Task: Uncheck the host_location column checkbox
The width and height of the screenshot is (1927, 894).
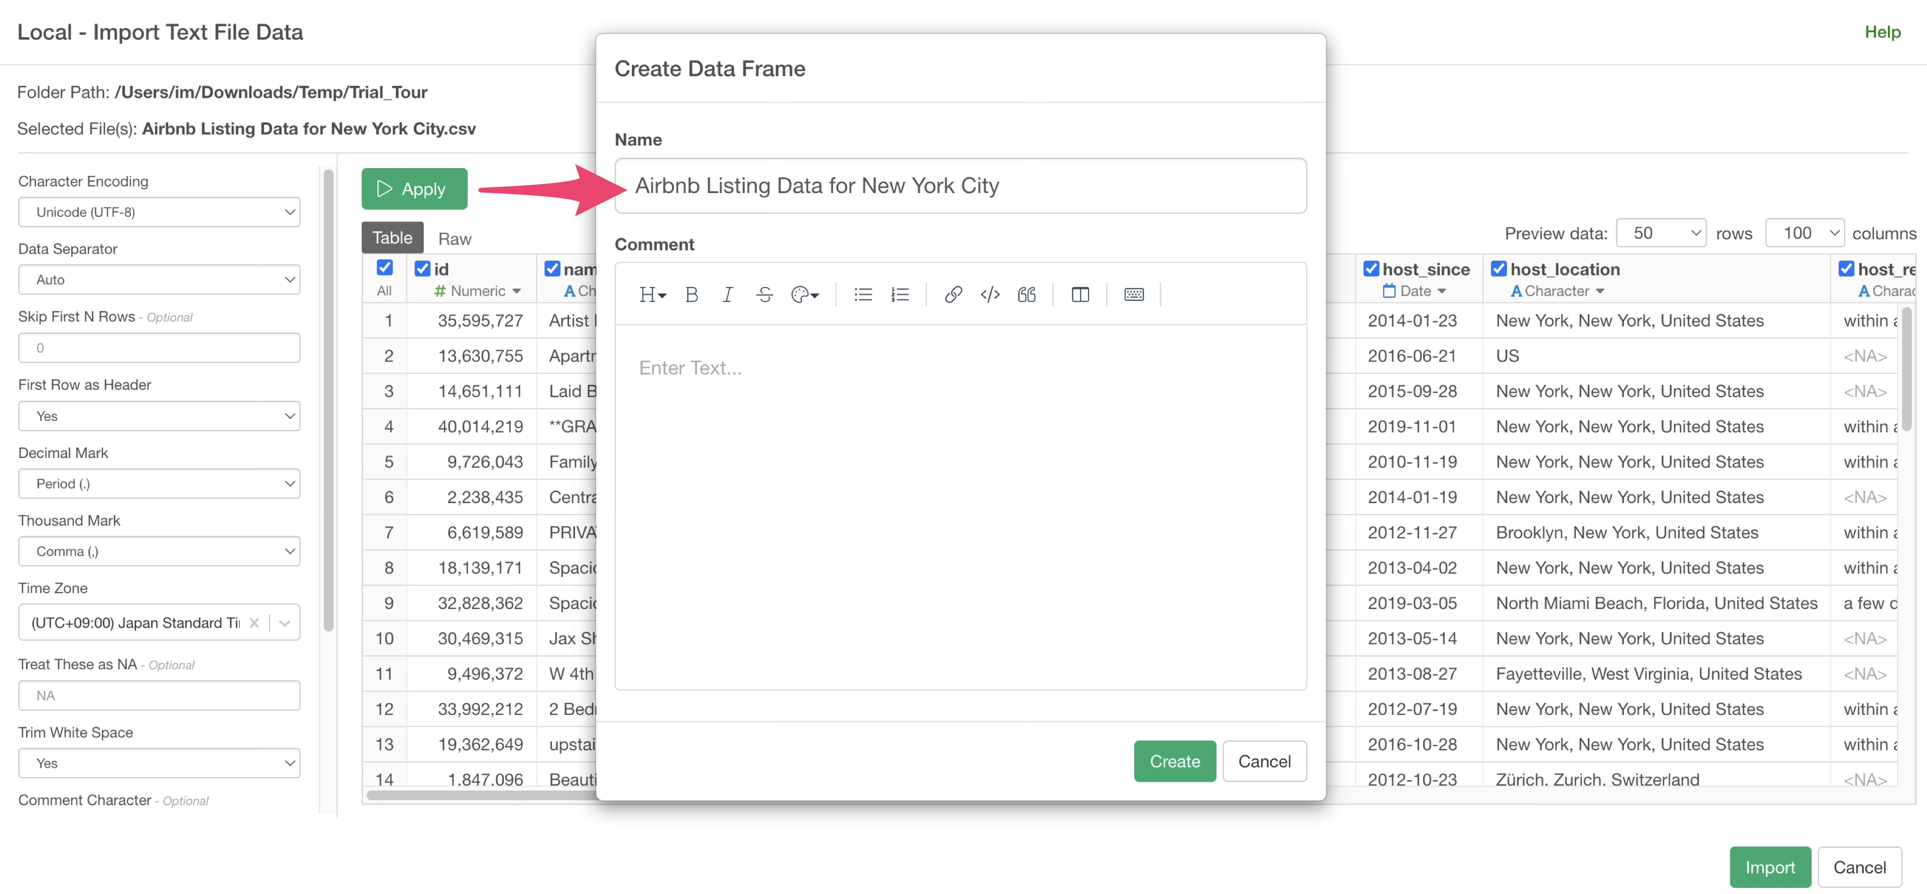Action: click(1498, 268)
